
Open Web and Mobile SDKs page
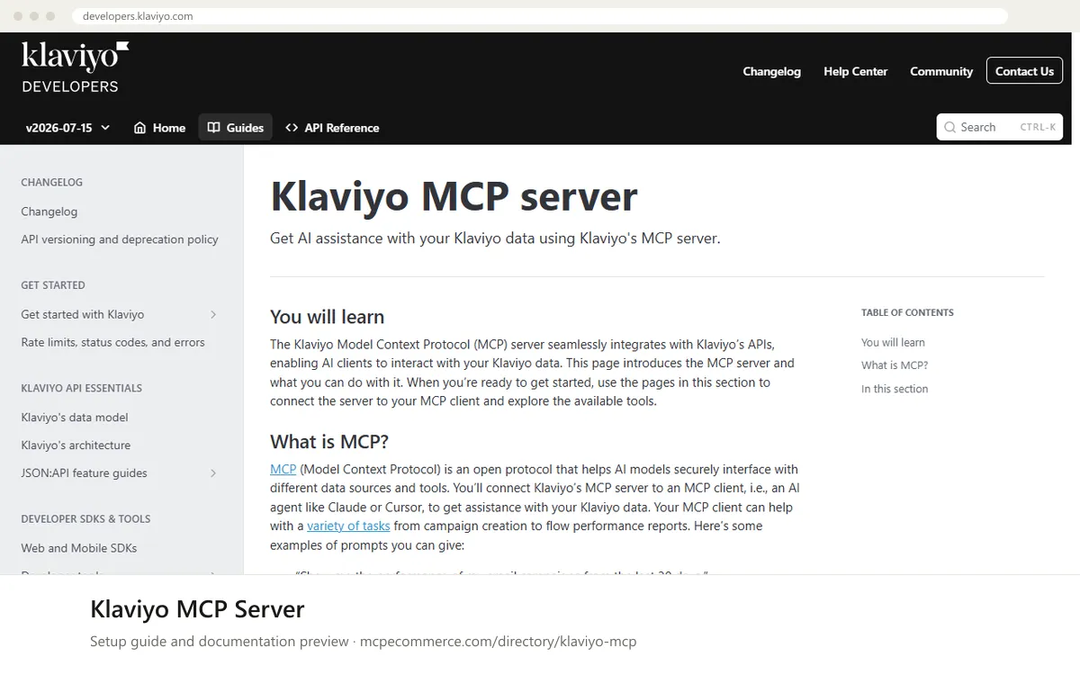coord(79,548)
